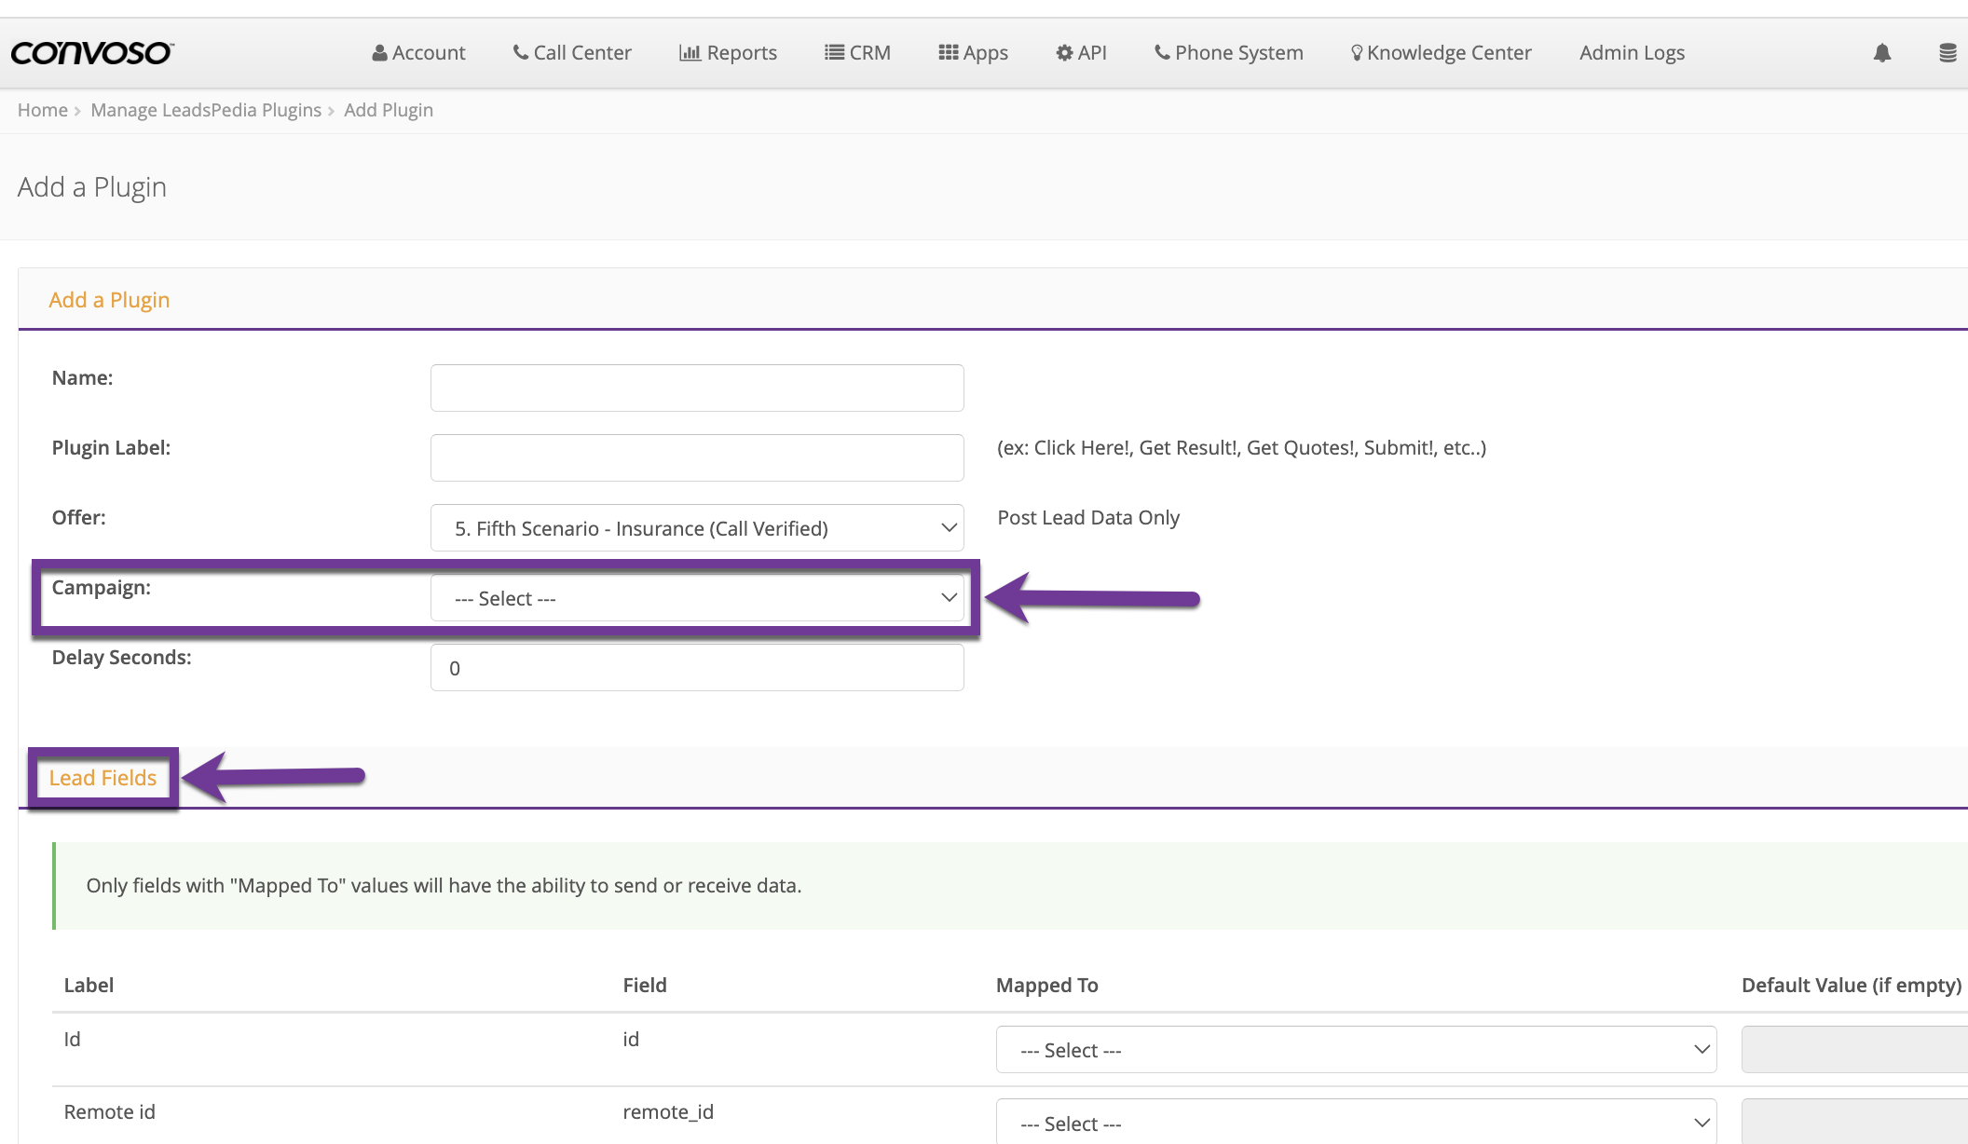This screenshot has width=1968, height=1144.
Task: Open the CRM menu
Action: [857, 53]
